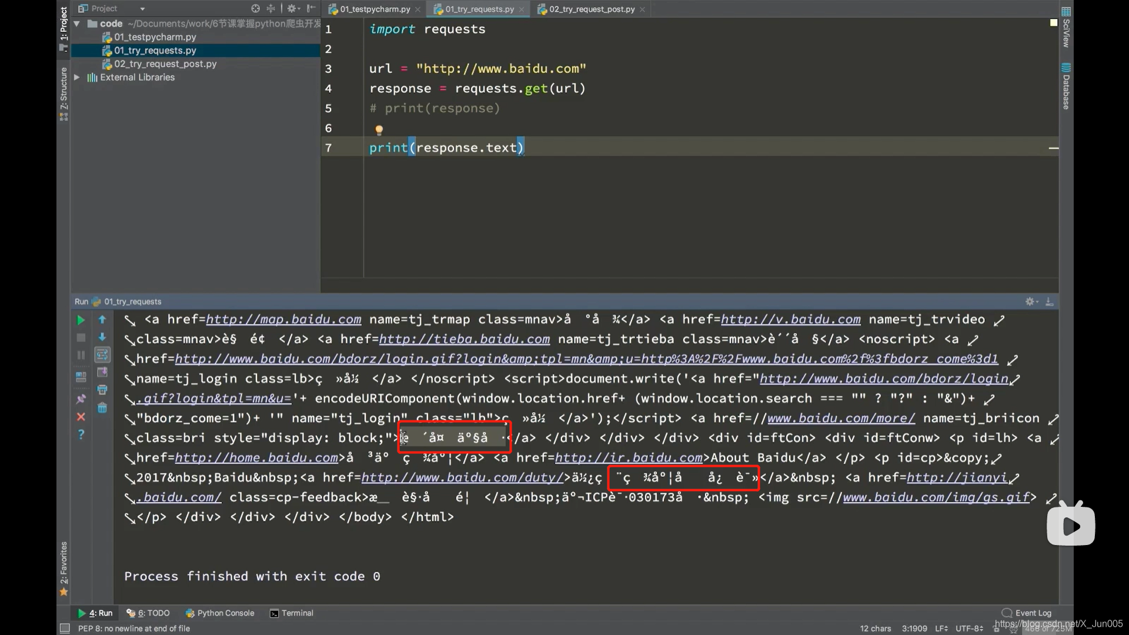
Task: Open the Terminal tool window
Action: [x=292, y=613]
